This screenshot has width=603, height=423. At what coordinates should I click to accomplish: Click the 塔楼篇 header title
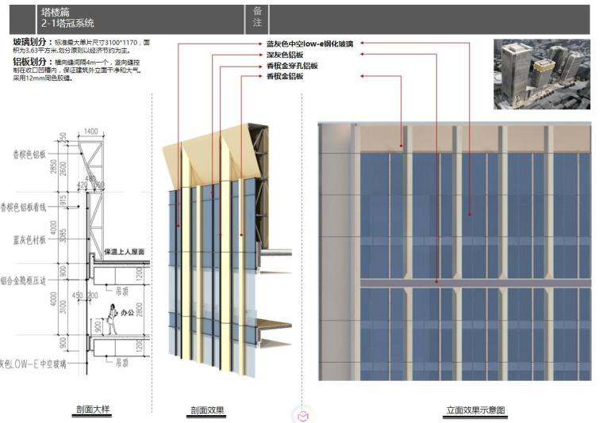(x=56, y=13)
